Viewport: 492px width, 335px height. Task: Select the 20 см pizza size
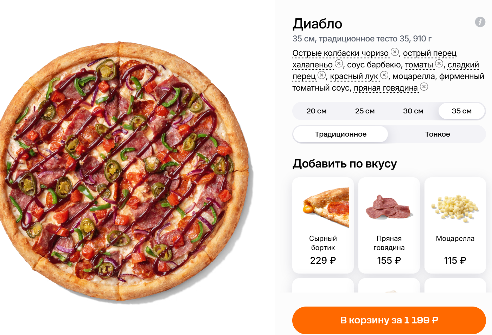(317, 111)
